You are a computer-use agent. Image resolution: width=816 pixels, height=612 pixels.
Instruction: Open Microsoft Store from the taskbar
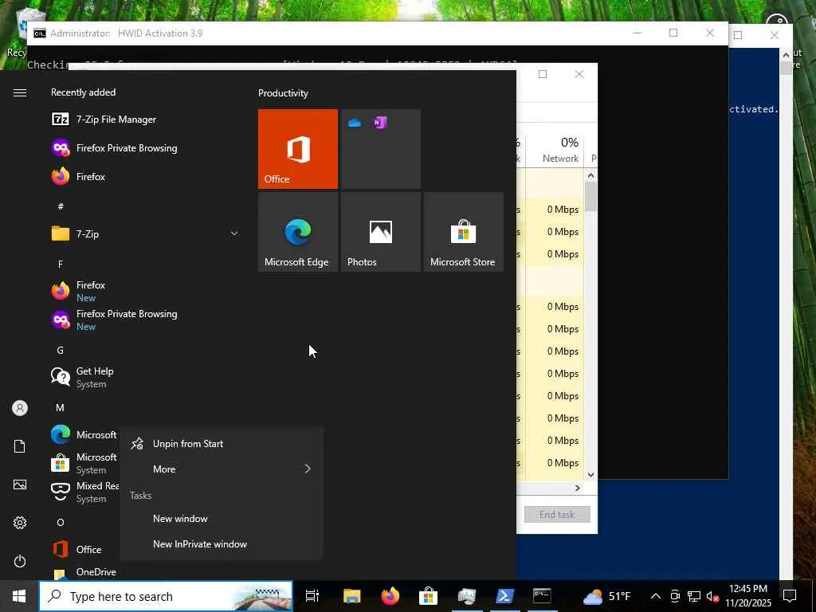[x=428, y=596]
